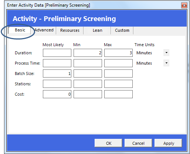Select the Cost Min field
The width and height of the screenshot is (190, 154).
[88, 94]
